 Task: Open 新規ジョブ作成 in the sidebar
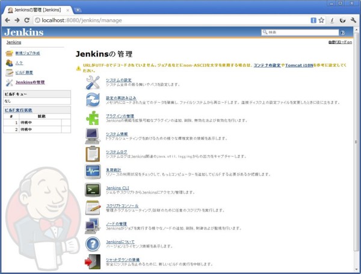point(28,53)
